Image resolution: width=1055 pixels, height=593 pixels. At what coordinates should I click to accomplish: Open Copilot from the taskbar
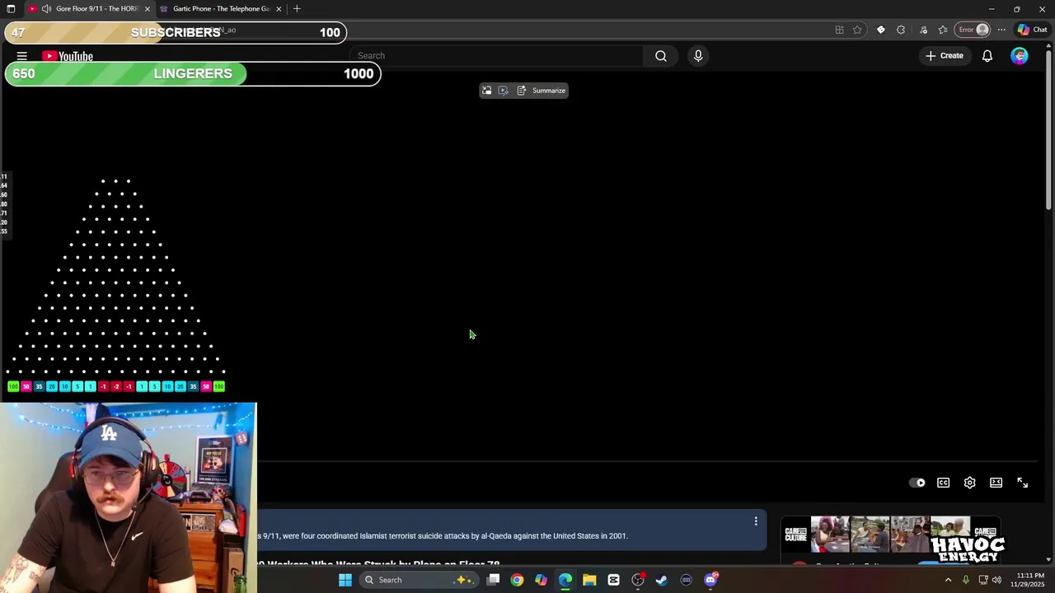point(541,580)
